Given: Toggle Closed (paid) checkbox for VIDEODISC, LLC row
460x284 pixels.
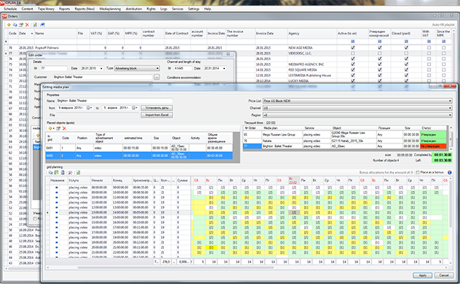Looking at the screenshot, I should [x=406, y=53].
